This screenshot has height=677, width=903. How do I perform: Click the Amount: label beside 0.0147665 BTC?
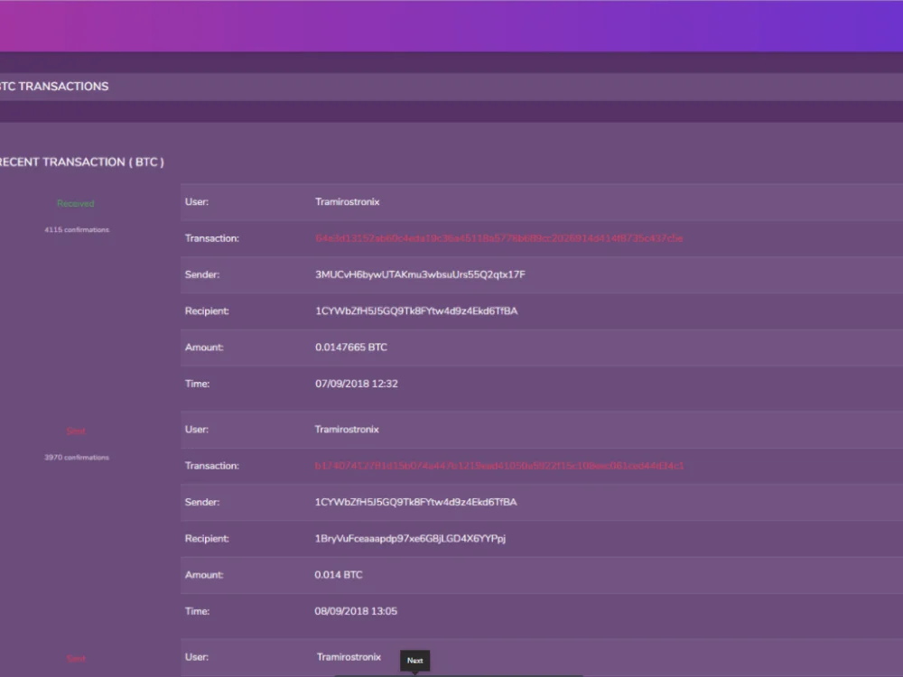click(x=204, y=348)
